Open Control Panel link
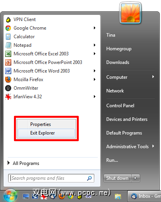161x202 pixels. point(120,106)
